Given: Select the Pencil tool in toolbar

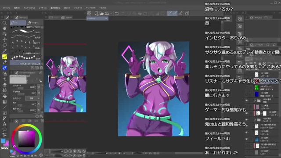Looking at the screenshot, I should point(4,62).
